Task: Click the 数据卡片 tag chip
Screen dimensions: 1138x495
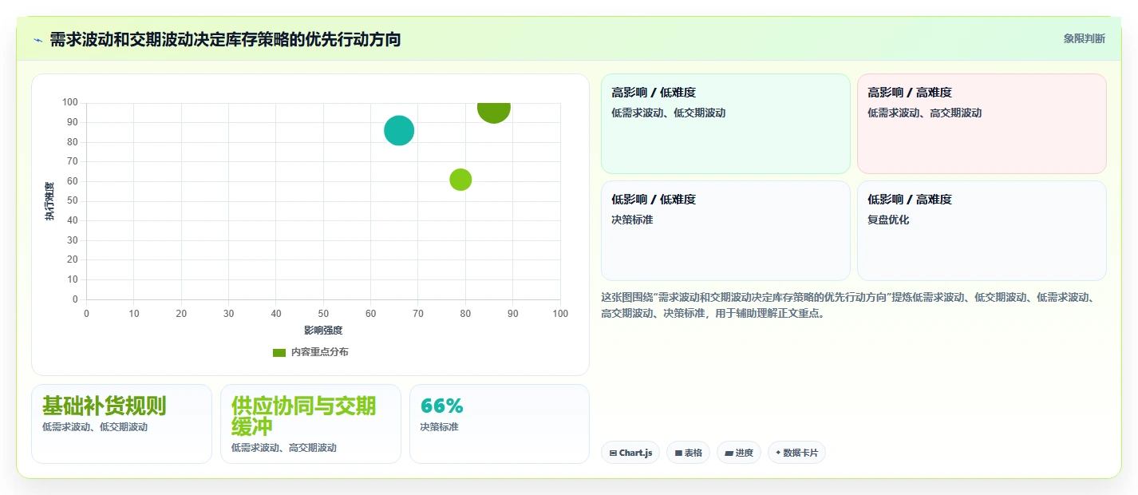Action: coord(796,453)
